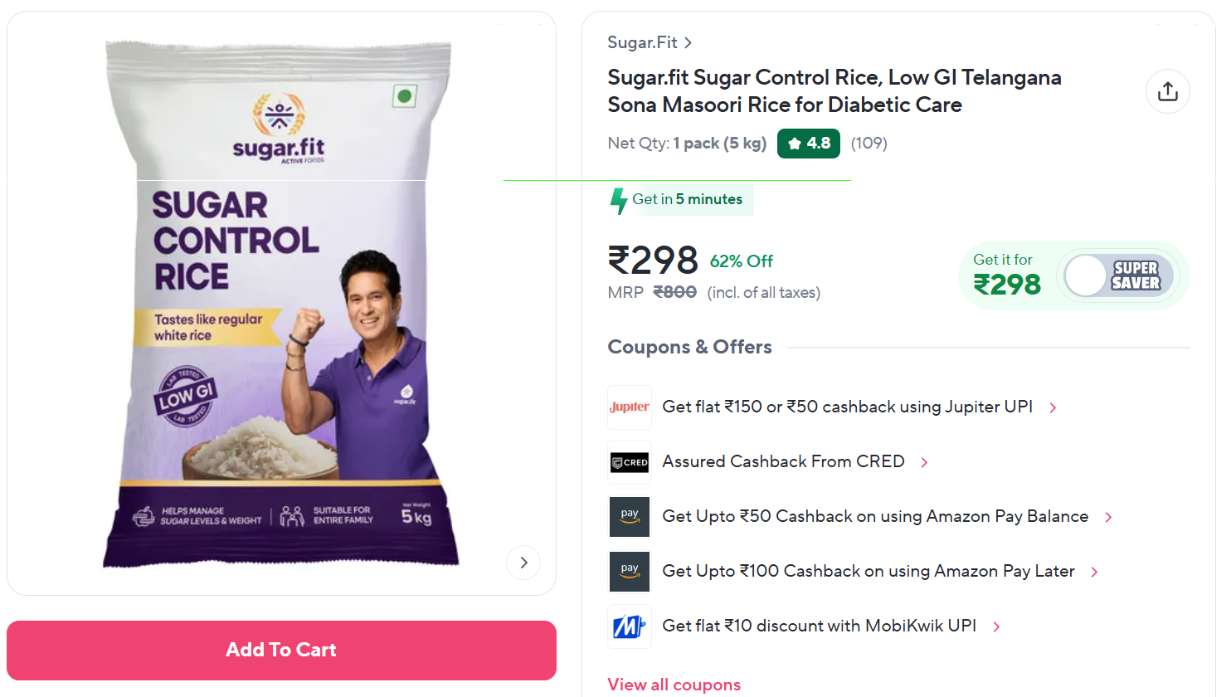Click the Sugar Control Rice product image

tap(281, 303)
